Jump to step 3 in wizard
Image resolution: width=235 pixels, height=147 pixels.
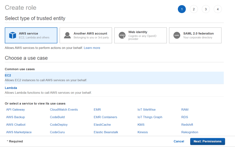pos(206,9)
